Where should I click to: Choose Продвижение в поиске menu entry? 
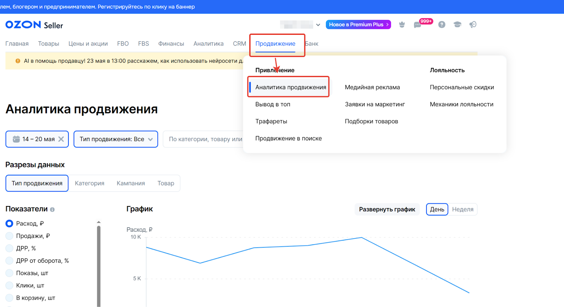tap(288, 139)
